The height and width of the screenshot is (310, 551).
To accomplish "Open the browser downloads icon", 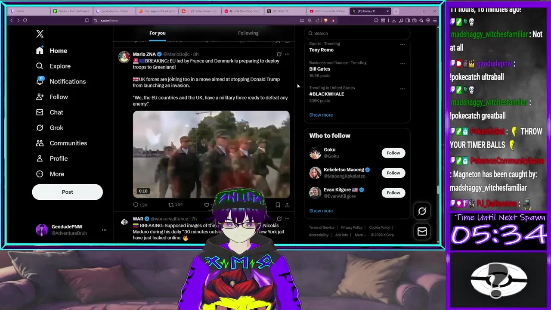I will tap(394, 20).
